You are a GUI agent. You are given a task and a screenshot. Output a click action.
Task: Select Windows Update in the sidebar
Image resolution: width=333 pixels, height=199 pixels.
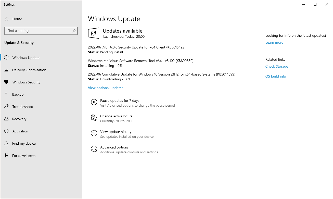pyautogui.click(x=41, y=58)
